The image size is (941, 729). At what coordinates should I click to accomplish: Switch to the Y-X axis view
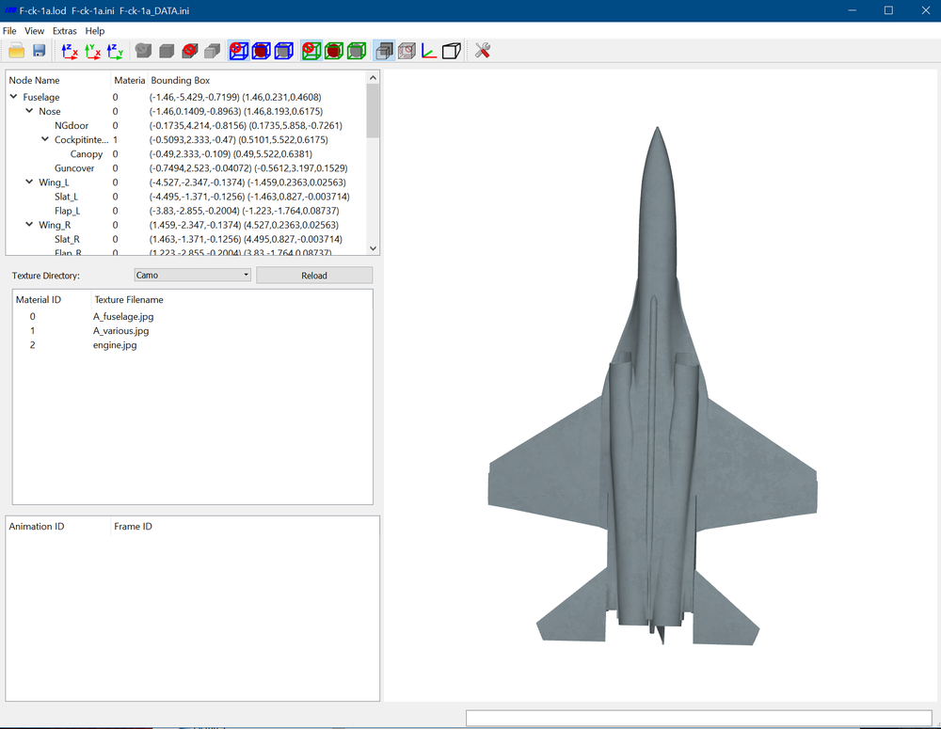[x=92, y=51]
